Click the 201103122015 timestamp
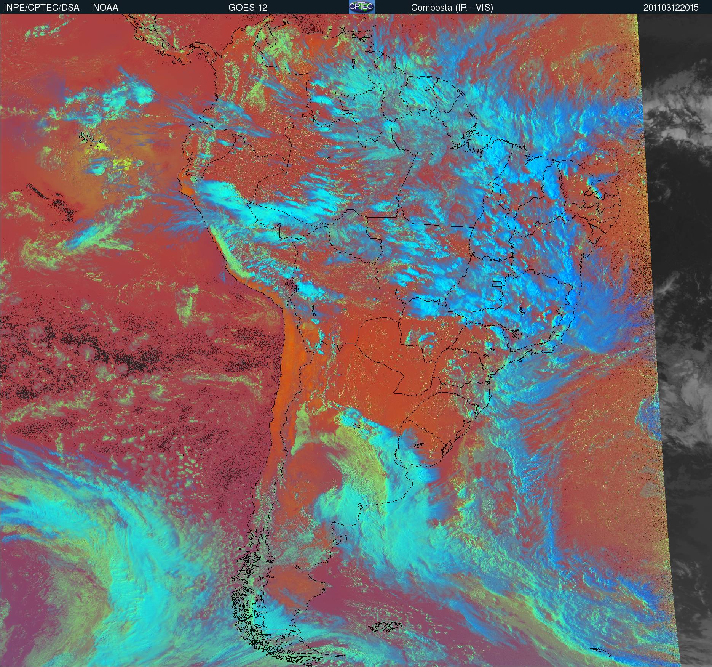This screenshot has height=667, width=712. pyautogui.click(x=671, y=8)
